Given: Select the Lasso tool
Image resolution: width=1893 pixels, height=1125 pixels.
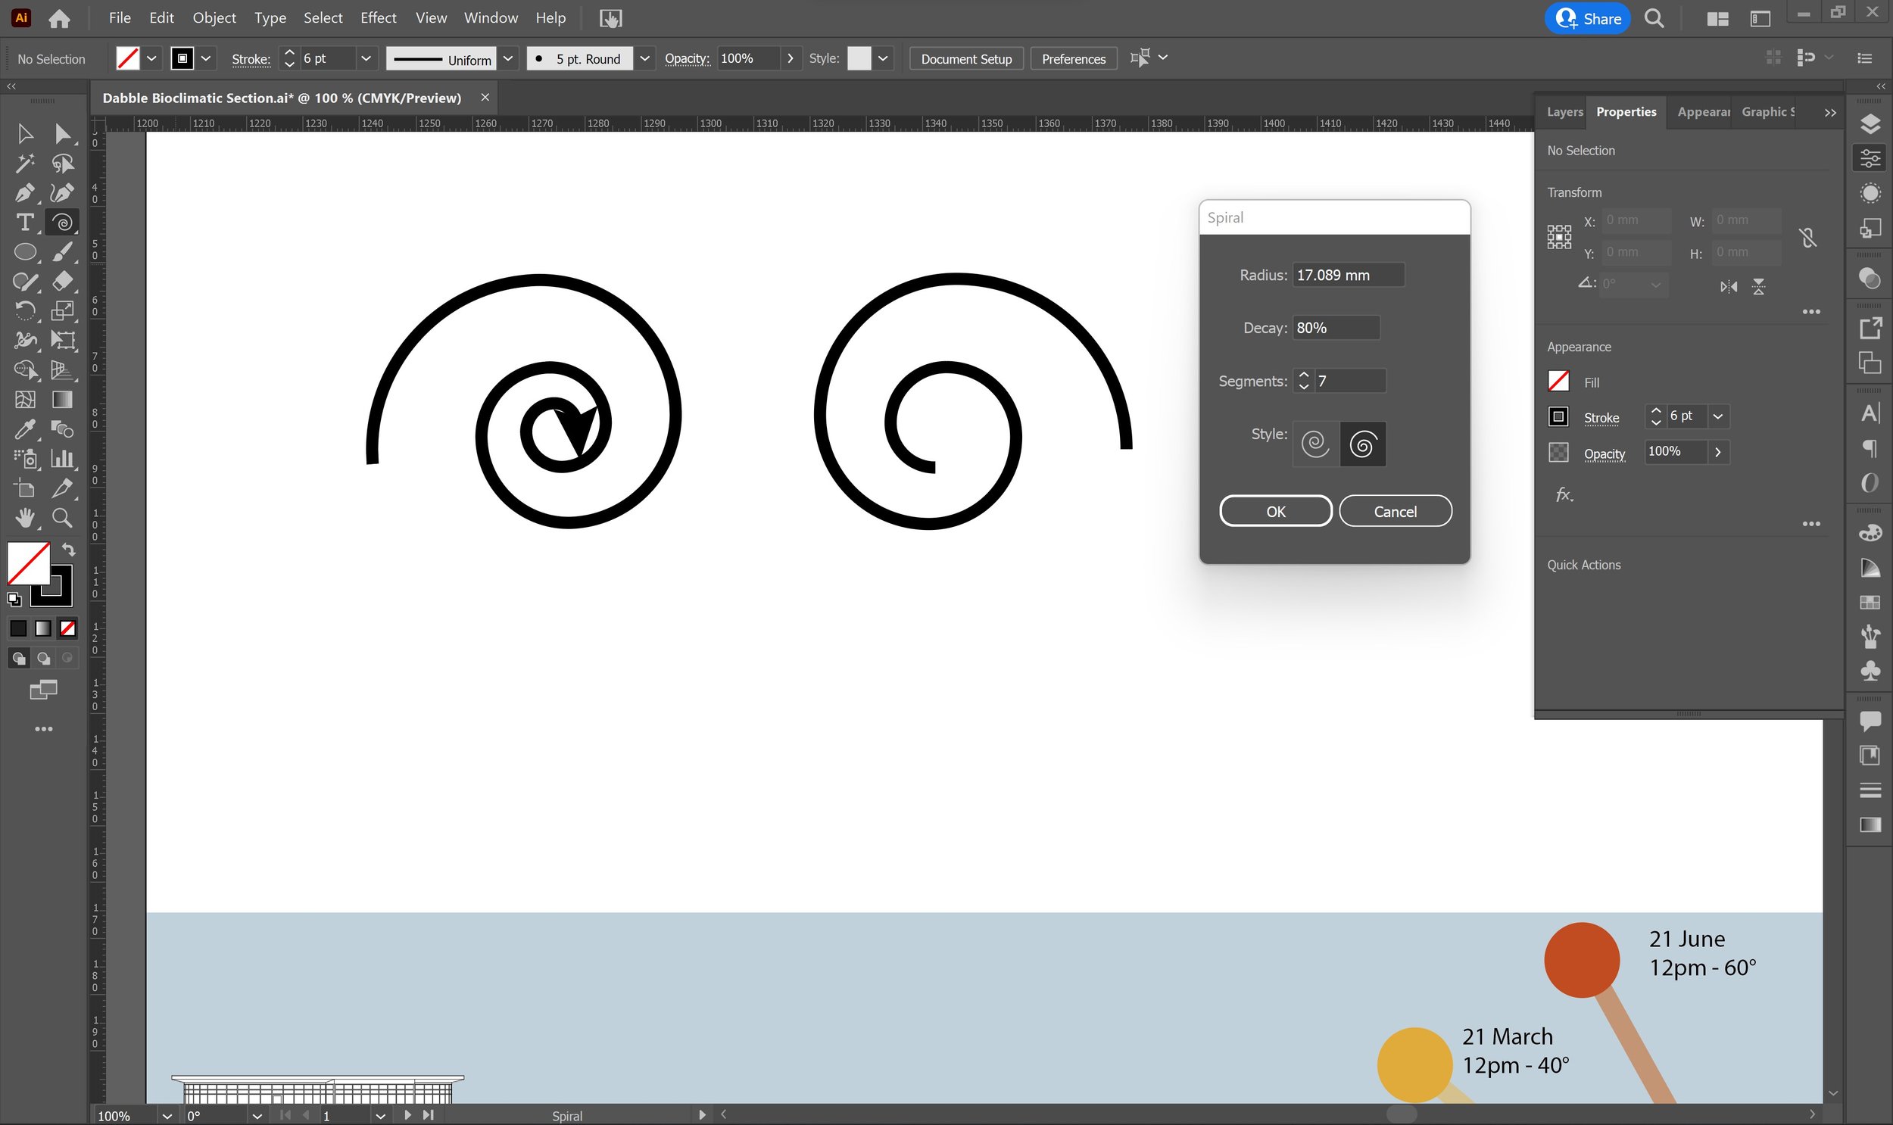Looking at the screenshot, I should click(63, 163).
